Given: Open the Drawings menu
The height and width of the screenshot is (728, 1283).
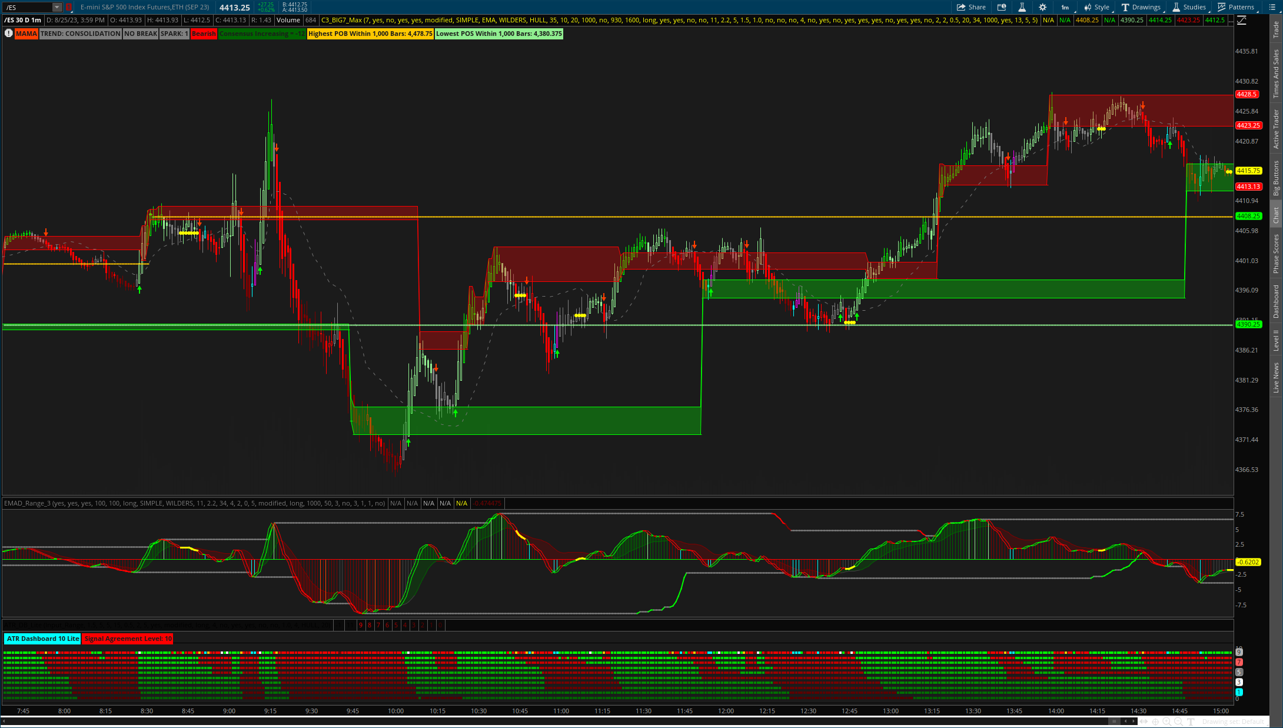Looking at the screenshot, I should (x=1141, y=7).
